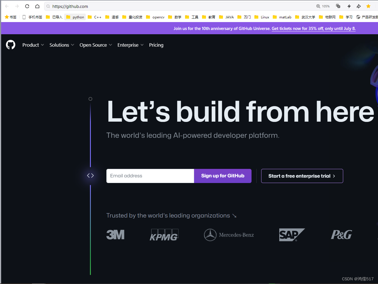Open the 已导入 bookmark folder

pos(54,17)
